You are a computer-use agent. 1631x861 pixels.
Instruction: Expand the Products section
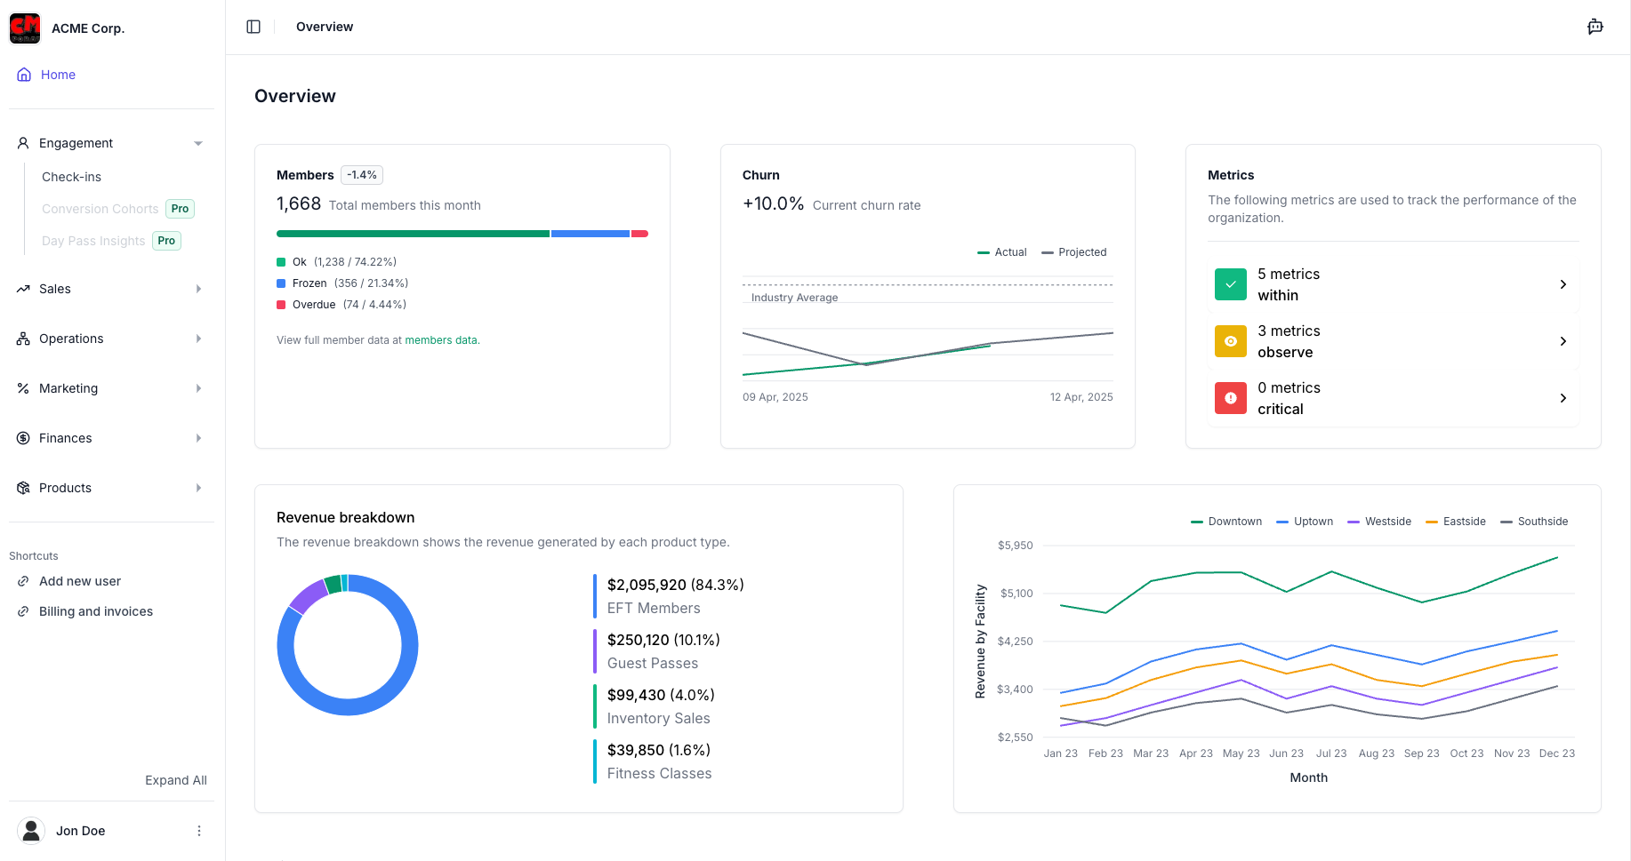(x=197, y=488)
